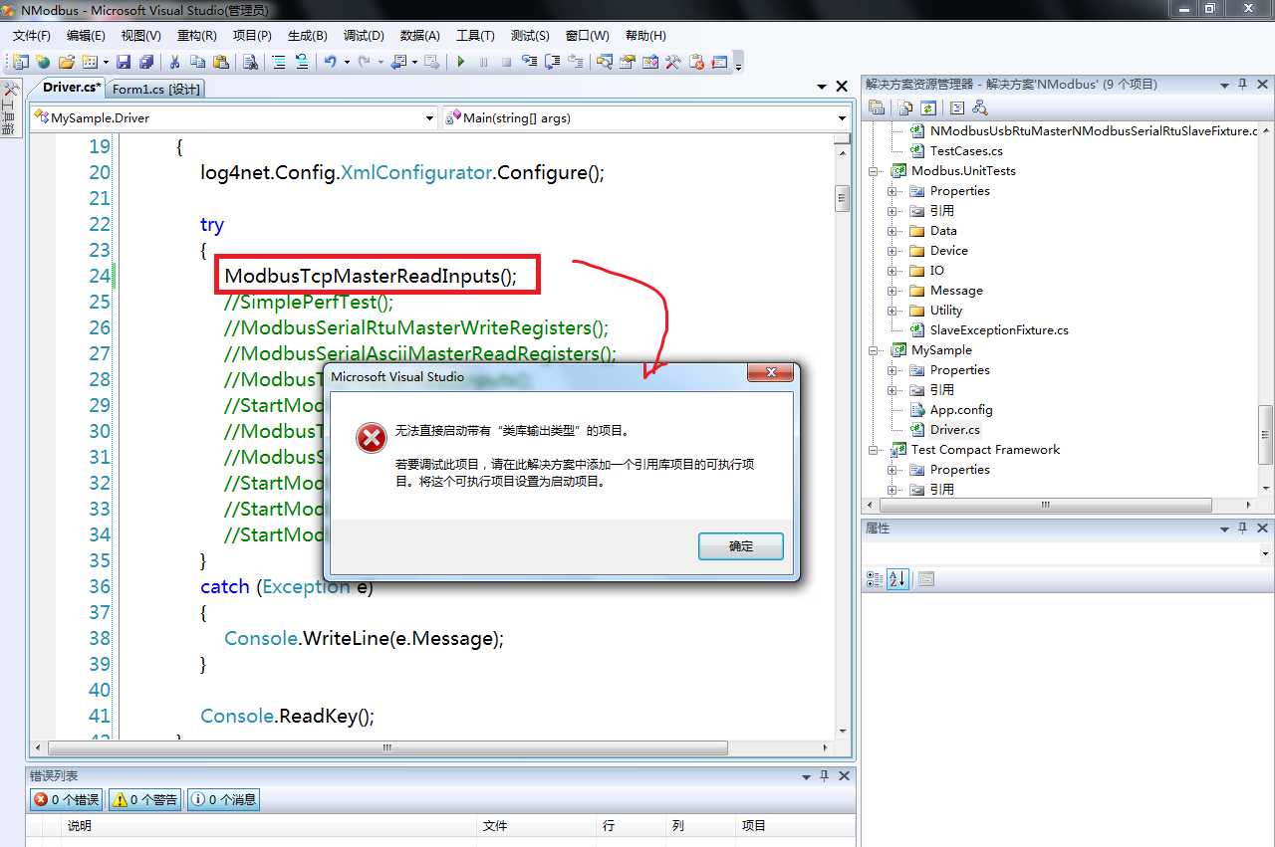
Task: Click the New Project toolbar icon
Action: (20, 62)
